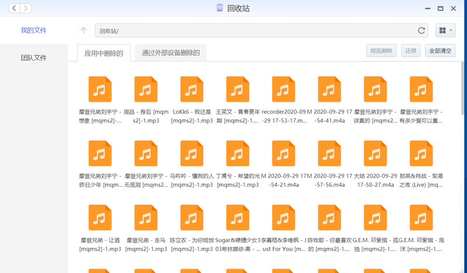Refresh the recycle bin listing

[421, 30]
